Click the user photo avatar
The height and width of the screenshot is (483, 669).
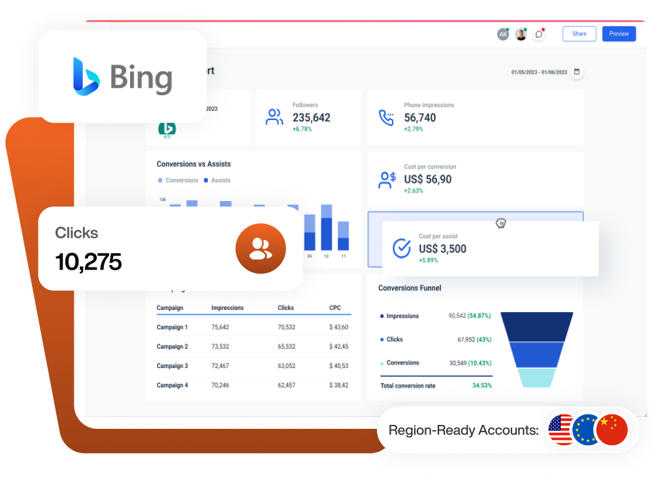click(x=521, y=35)
